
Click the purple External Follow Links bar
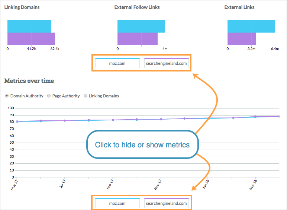tap(138, 39)
